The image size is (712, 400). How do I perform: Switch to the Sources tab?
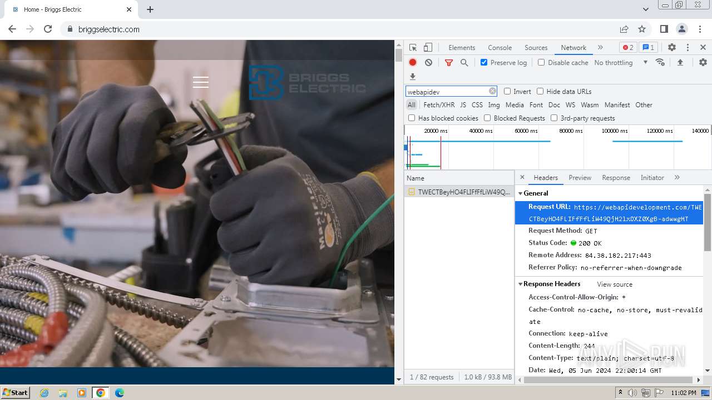pos(536,48)
